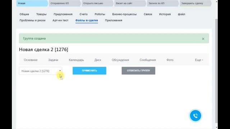Expand the 'Еще' menu in group tabs
The height and width of the screenshot is (129, 230).
(199, 60)
